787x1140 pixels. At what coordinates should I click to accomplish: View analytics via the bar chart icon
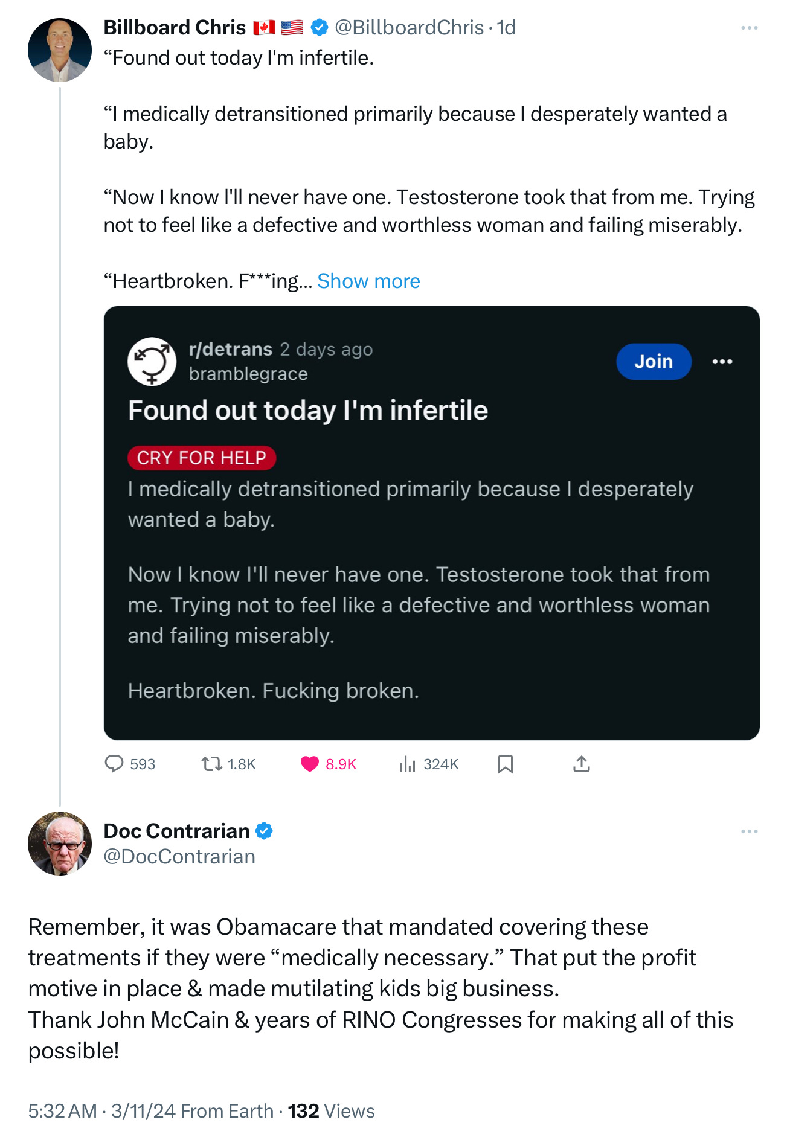pos(408,764)
